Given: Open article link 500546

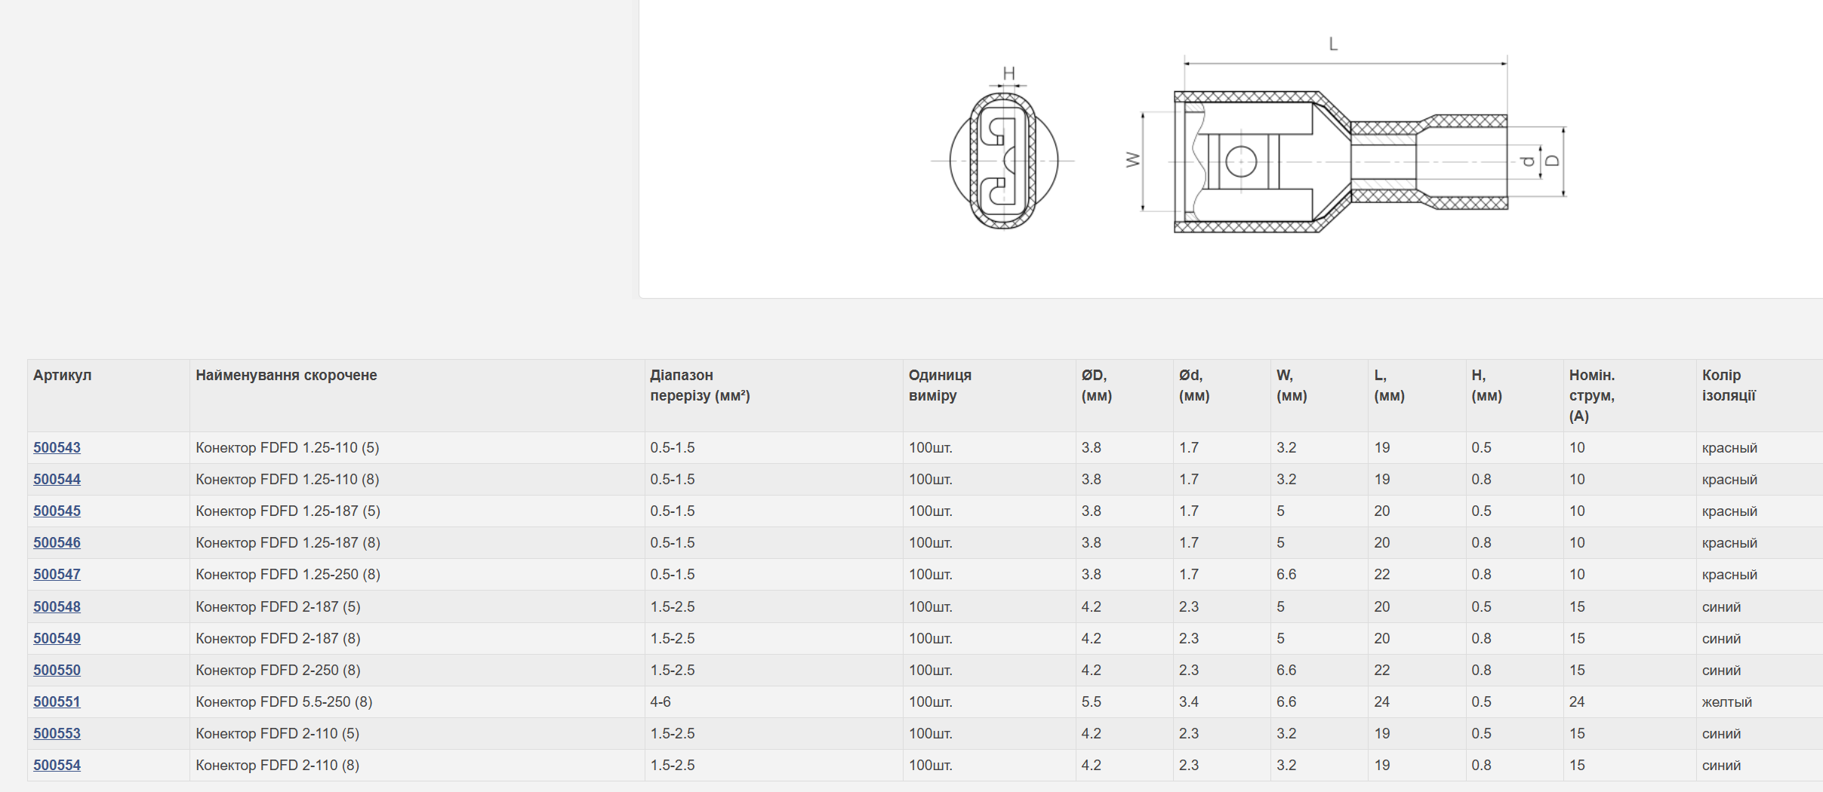Looking at the screenshot, I should pyautogui.click(x=57, y=542).
